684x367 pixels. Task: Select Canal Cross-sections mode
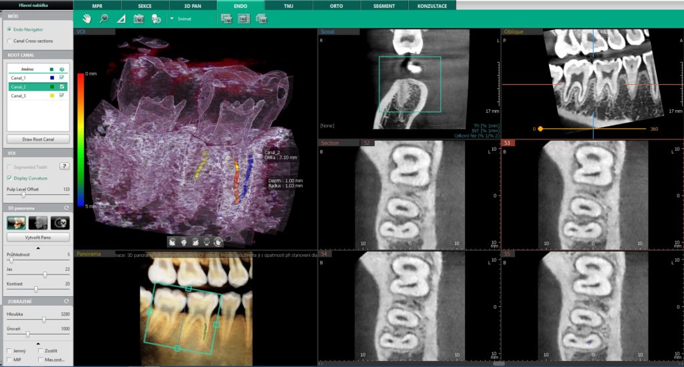(x=9, y=41)
